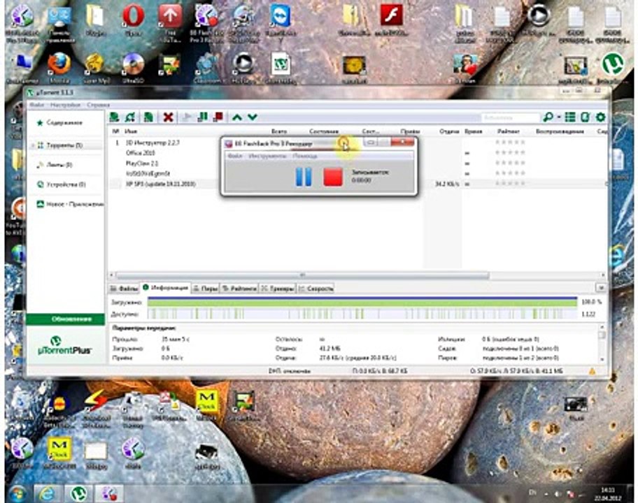Move torrent down the queue

point(253,117)
